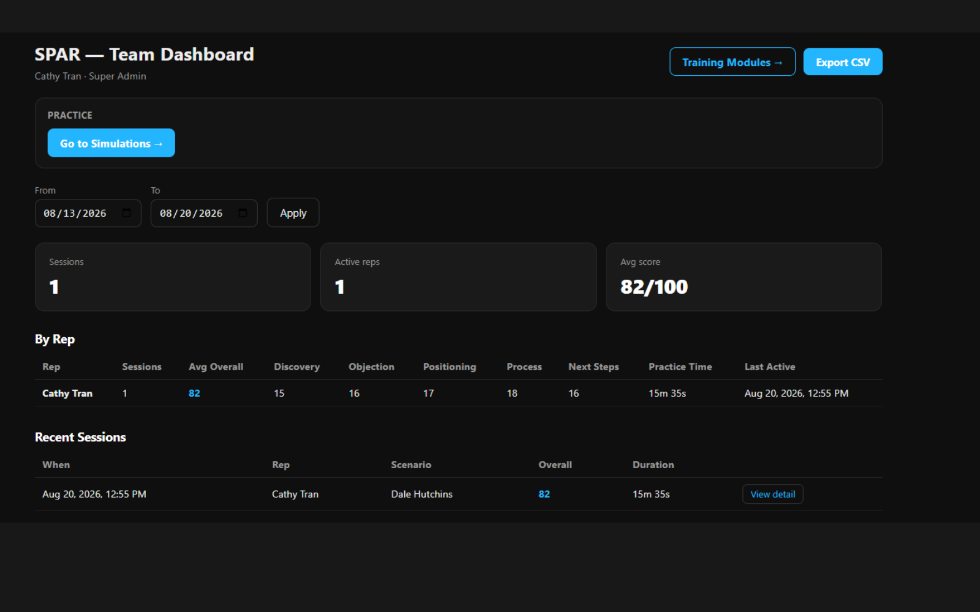Click the Overall score 82 in Recent Sessions
The image size is (980, 612).
pyautogui.click(x=544, y=494)
